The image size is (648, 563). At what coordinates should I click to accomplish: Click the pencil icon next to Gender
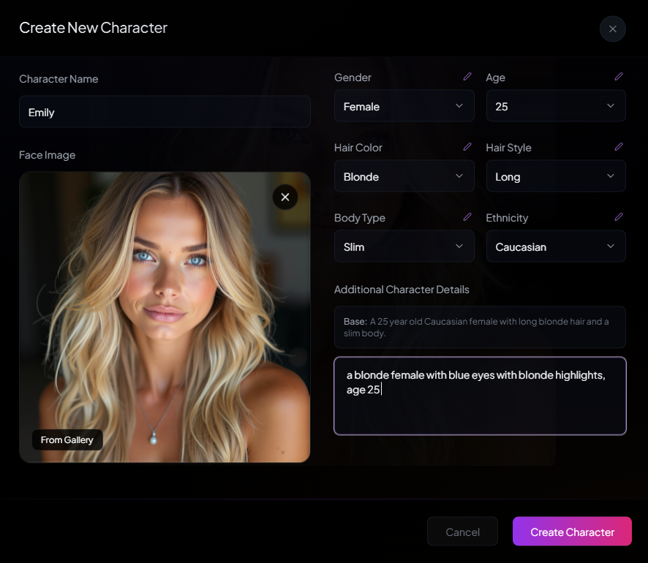(467, 77)
